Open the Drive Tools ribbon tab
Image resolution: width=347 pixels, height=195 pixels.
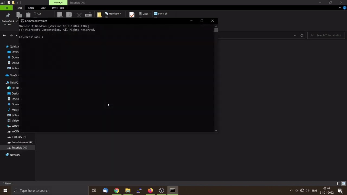pos(58,8)
